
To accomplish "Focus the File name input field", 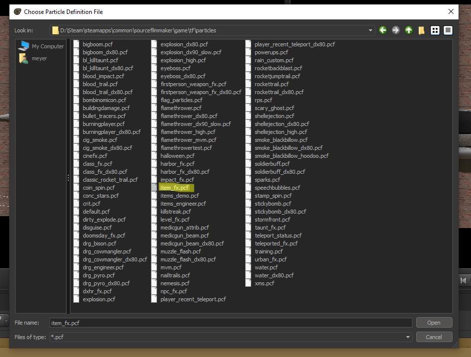I will pyautogui.click(x=231, y=323).
